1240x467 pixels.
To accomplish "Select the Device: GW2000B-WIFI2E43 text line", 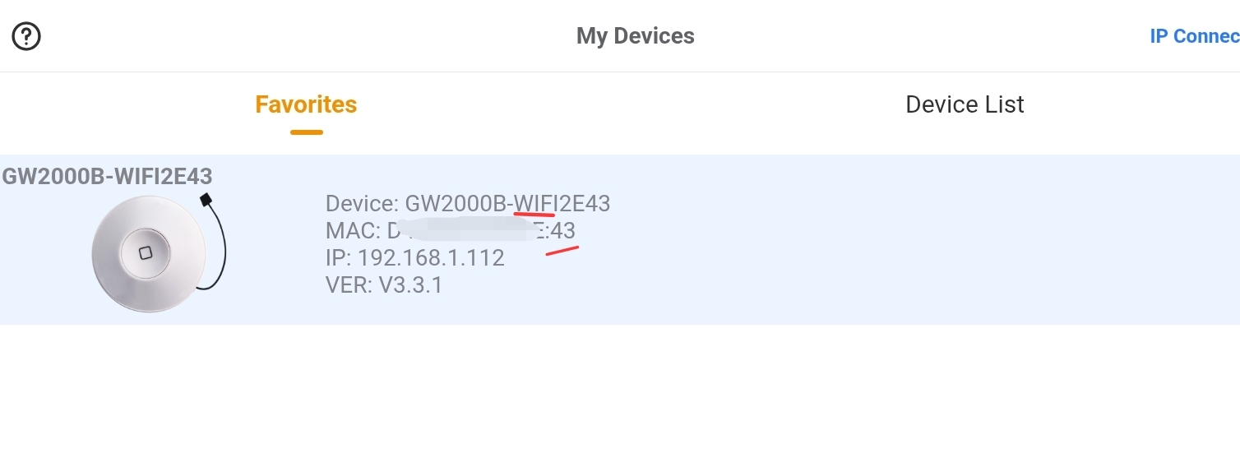I will coord(468,203).
